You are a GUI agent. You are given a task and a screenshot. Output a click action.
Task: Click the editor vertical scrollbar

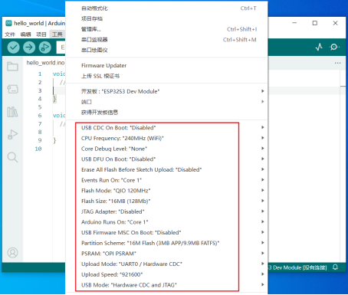click(x=343, y=166)
